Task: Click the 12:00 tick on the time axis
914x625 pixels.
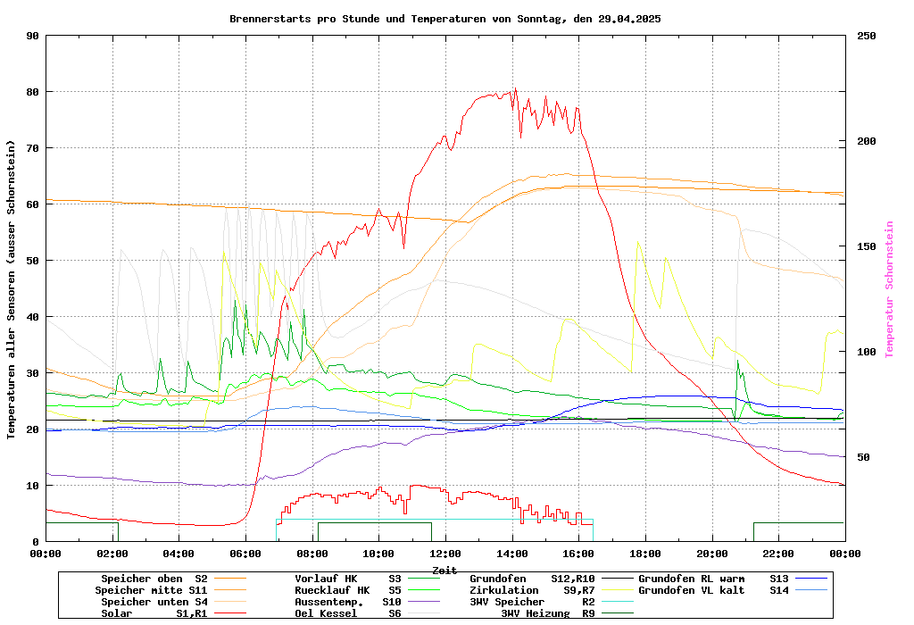Action: tap(445, 553)
